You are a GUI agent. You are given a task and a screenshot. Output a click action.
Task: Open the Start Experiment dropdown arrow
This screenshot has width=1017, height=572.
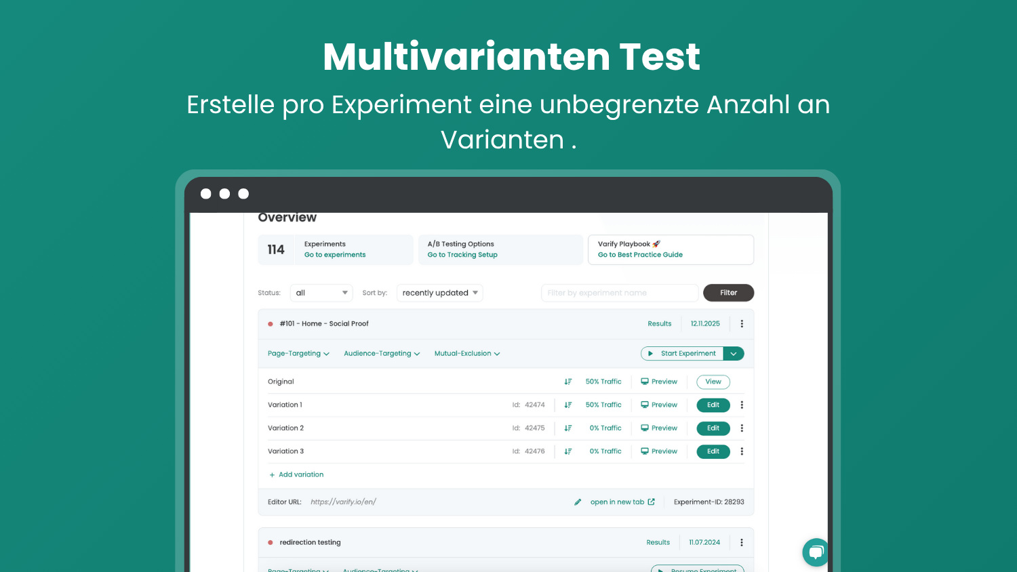tap(734, 354)
